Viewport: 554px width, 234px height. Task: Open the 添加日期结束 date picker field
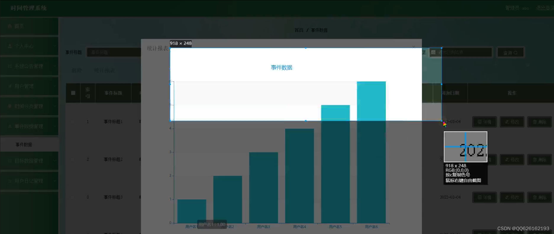461,52
